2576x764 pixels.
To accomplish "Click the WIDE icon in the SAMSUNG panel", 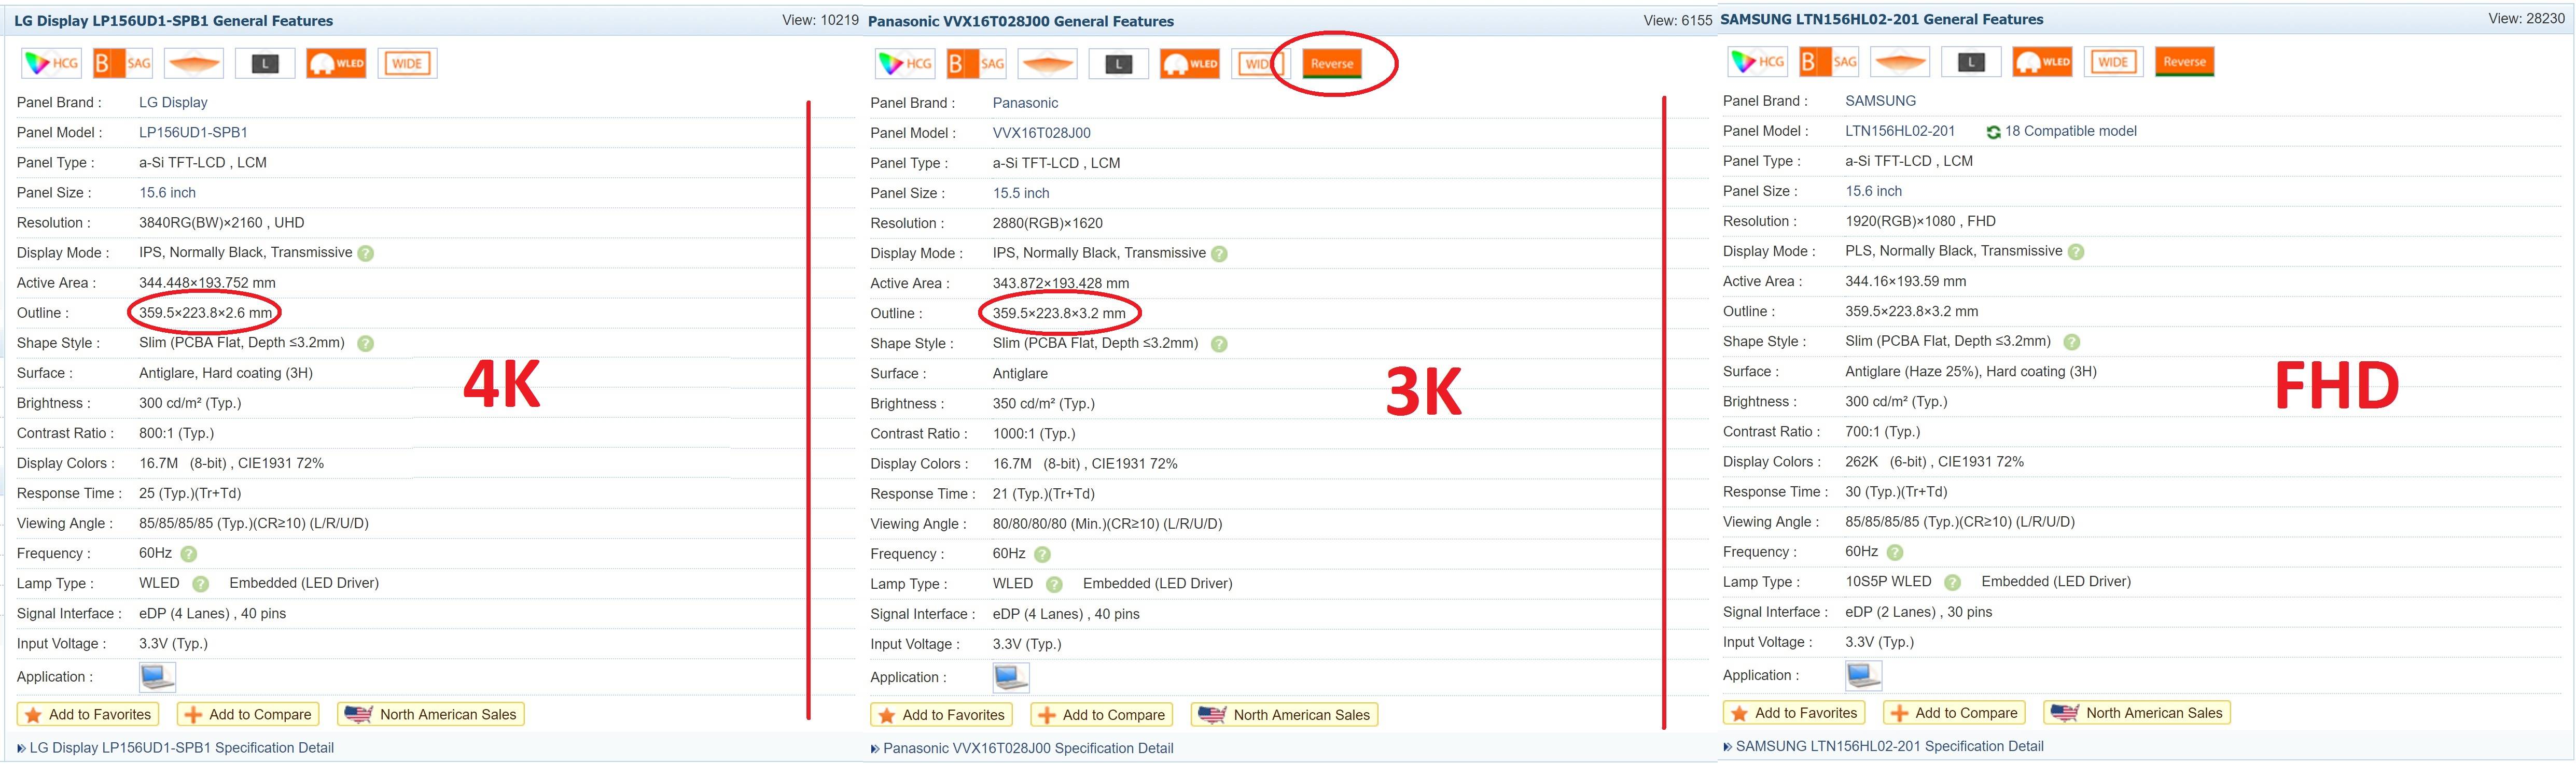I will (x=2114, y=62).
